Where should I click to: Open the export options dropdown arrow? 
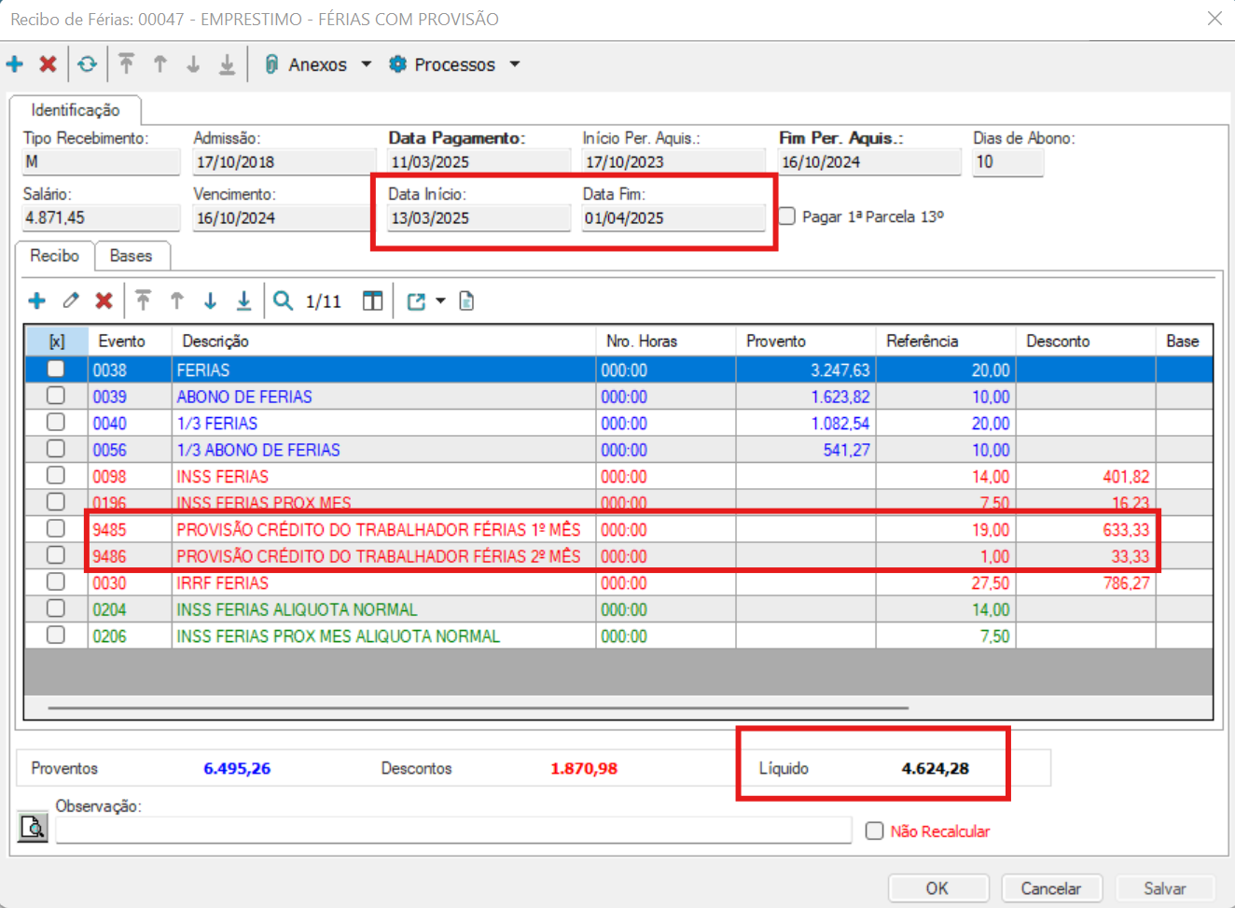(x=440, y=300)
